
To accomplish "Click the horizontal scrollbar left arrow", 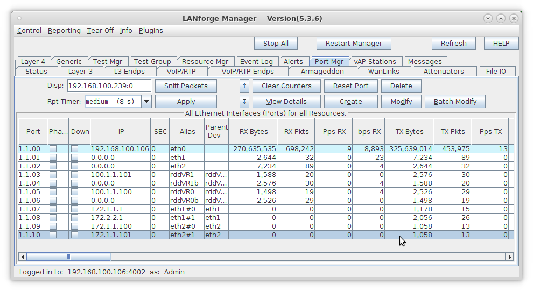I will [x=23, y=257].
